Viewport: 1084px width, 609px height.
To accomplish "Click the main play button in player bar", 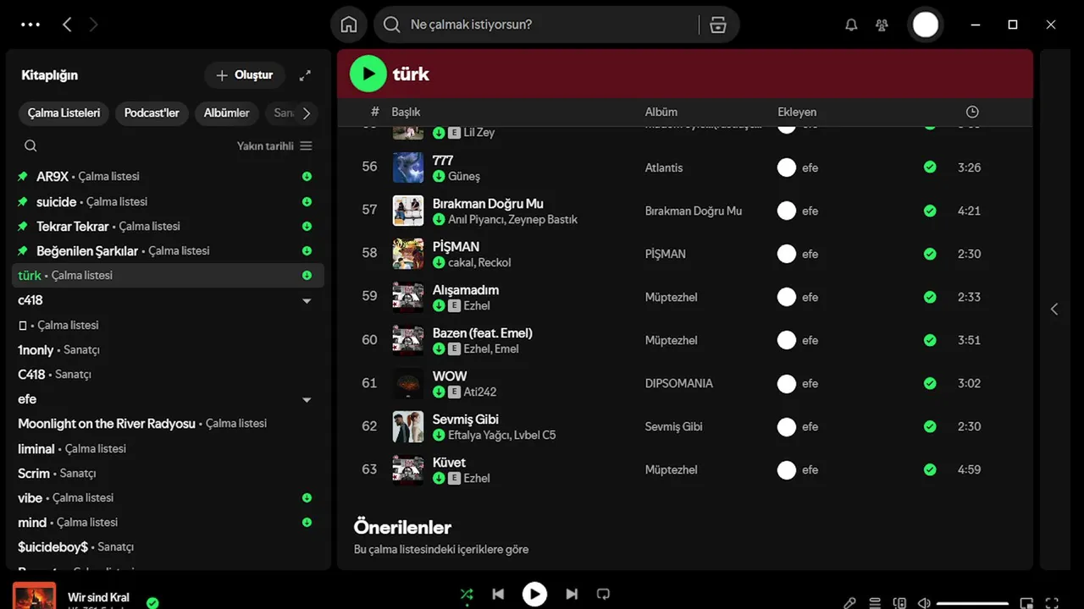I will [x=534, y=595].
